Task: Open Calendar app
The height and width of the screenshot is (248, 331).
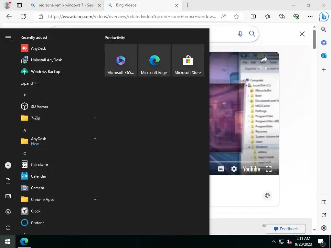Action: point(34,176)
